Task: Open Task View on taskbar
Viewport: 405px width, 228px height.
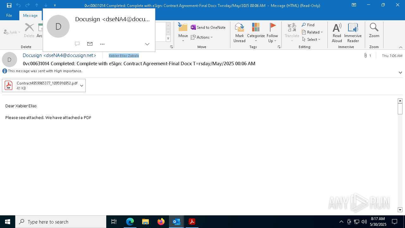Action: [114, 222]
